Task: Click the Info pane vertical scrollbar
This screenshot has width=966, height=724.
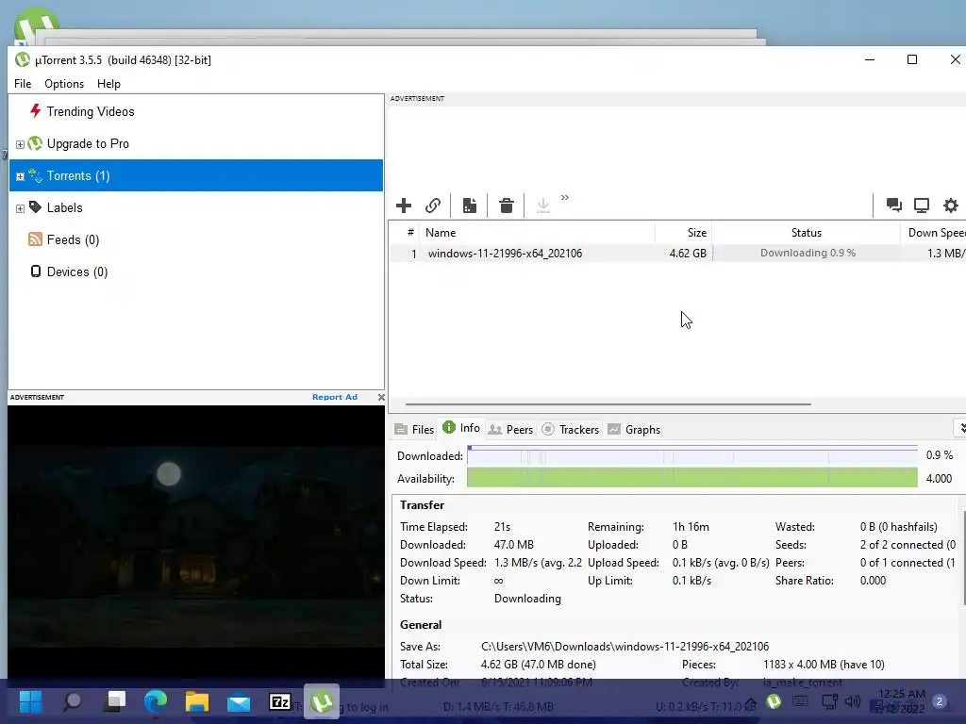Action: coord(963,557)
